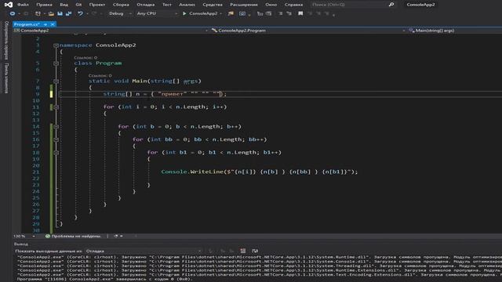502x282 pixels.
Task: Click the Вывод output panel title
Action: click(x=21, y=244)
